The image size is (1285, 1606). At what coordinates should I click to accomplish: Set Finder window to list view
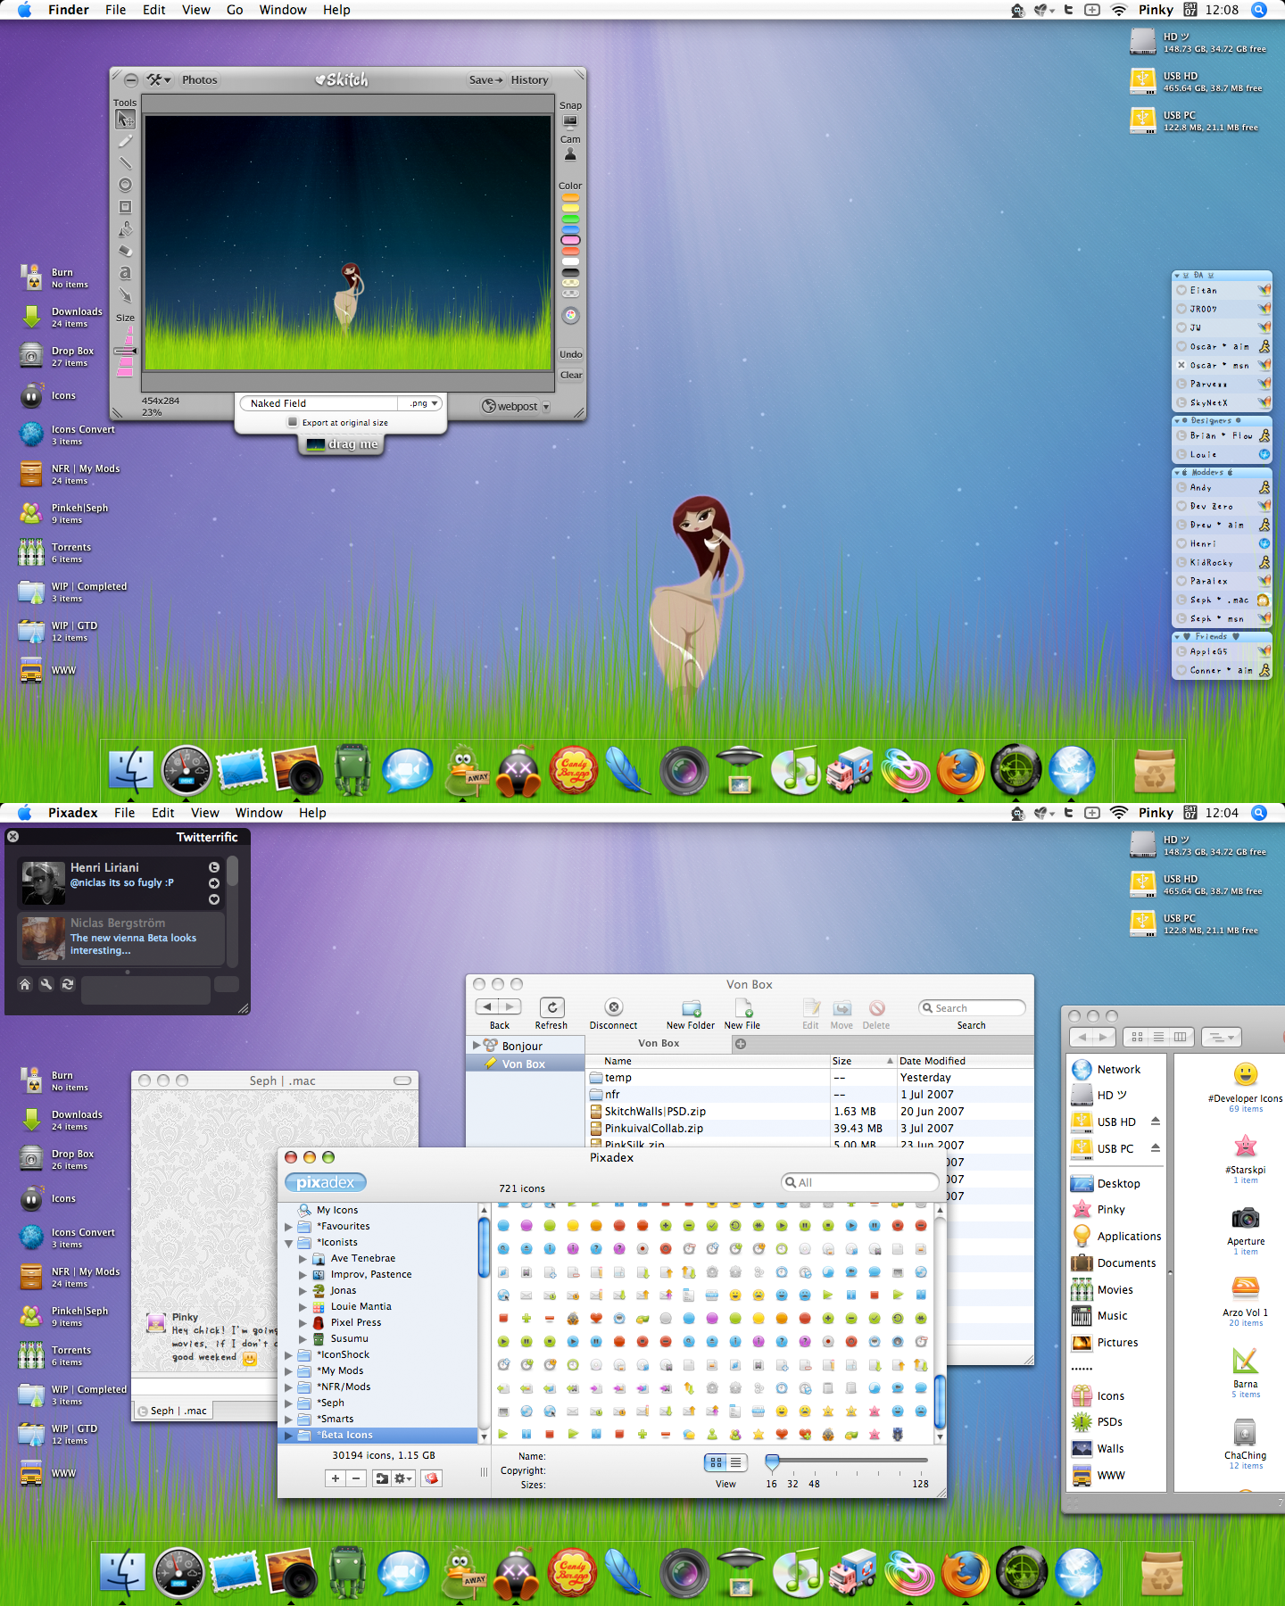[x=1158, y=1037]
